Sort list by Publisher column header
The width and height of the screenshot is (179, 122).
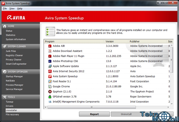(147, 42)
